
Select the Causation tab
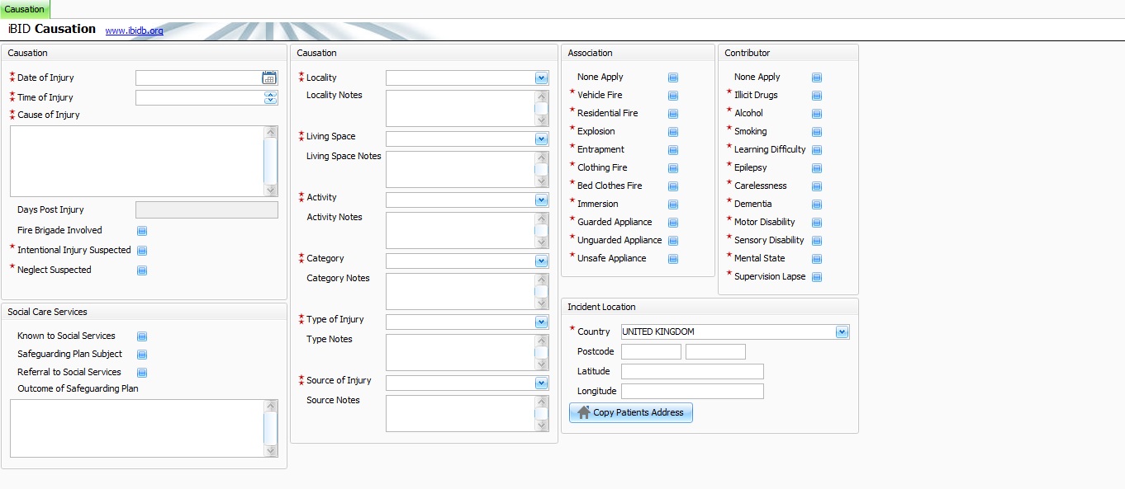pos(25,9)
